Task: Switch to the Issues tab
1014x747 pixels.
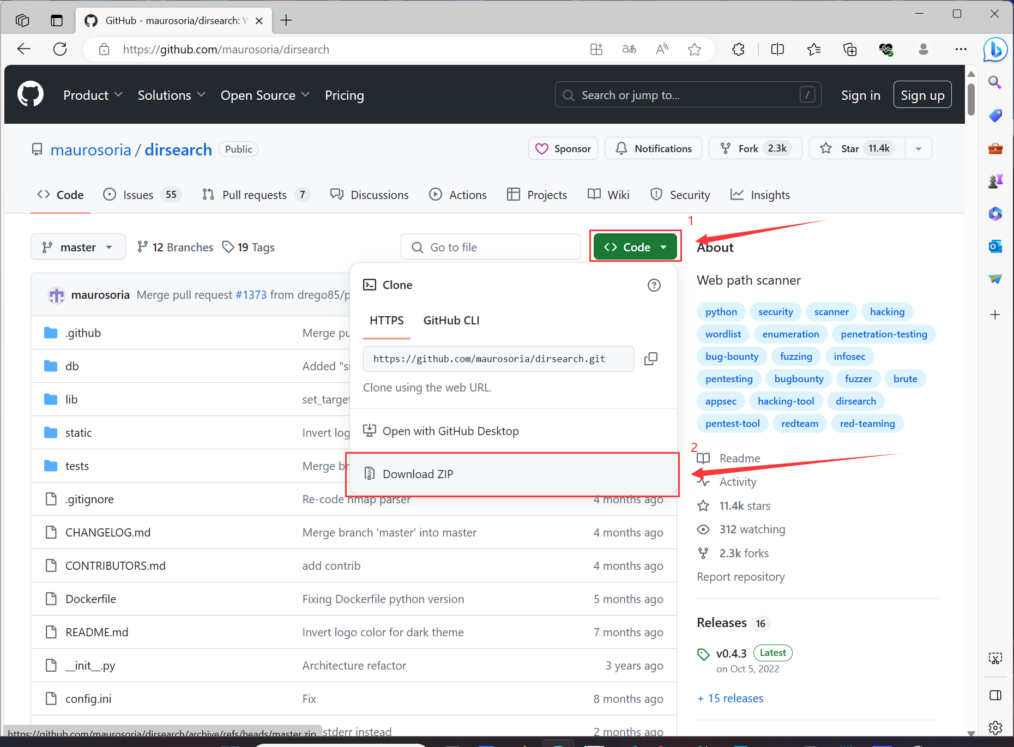Action: (x=143, y=195)
